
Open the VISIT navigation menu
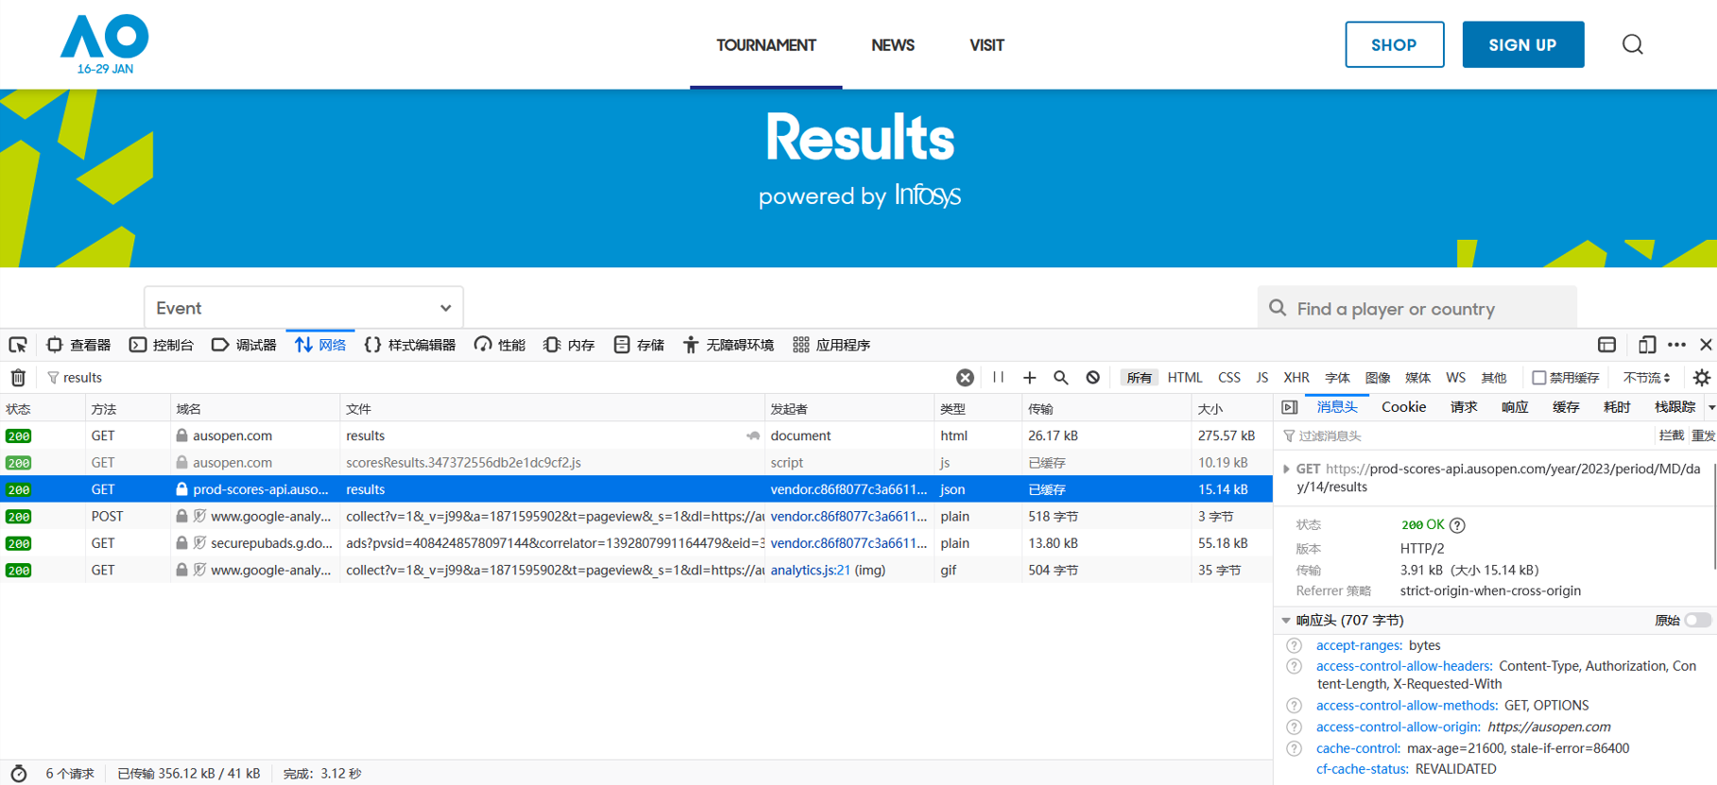tap(987, 45)
